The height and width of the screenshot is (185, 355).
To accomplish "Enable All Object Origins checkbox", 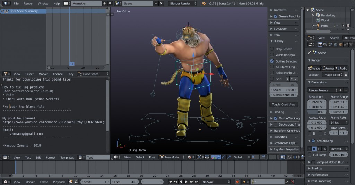I will point(272,67).
